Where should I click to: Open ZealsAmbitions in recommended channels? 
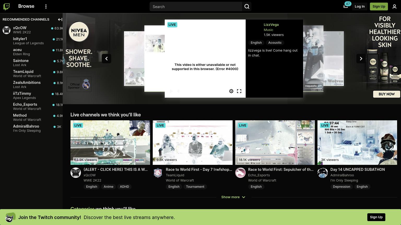31,85
